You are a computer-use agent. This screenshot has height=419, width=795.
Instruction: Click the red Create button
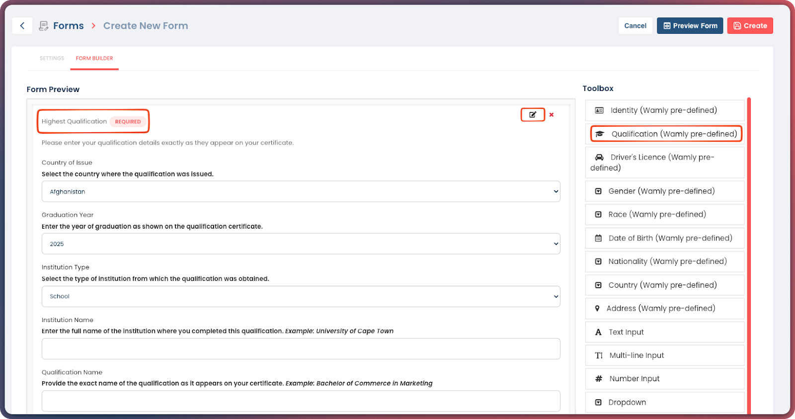coord(750,26)
